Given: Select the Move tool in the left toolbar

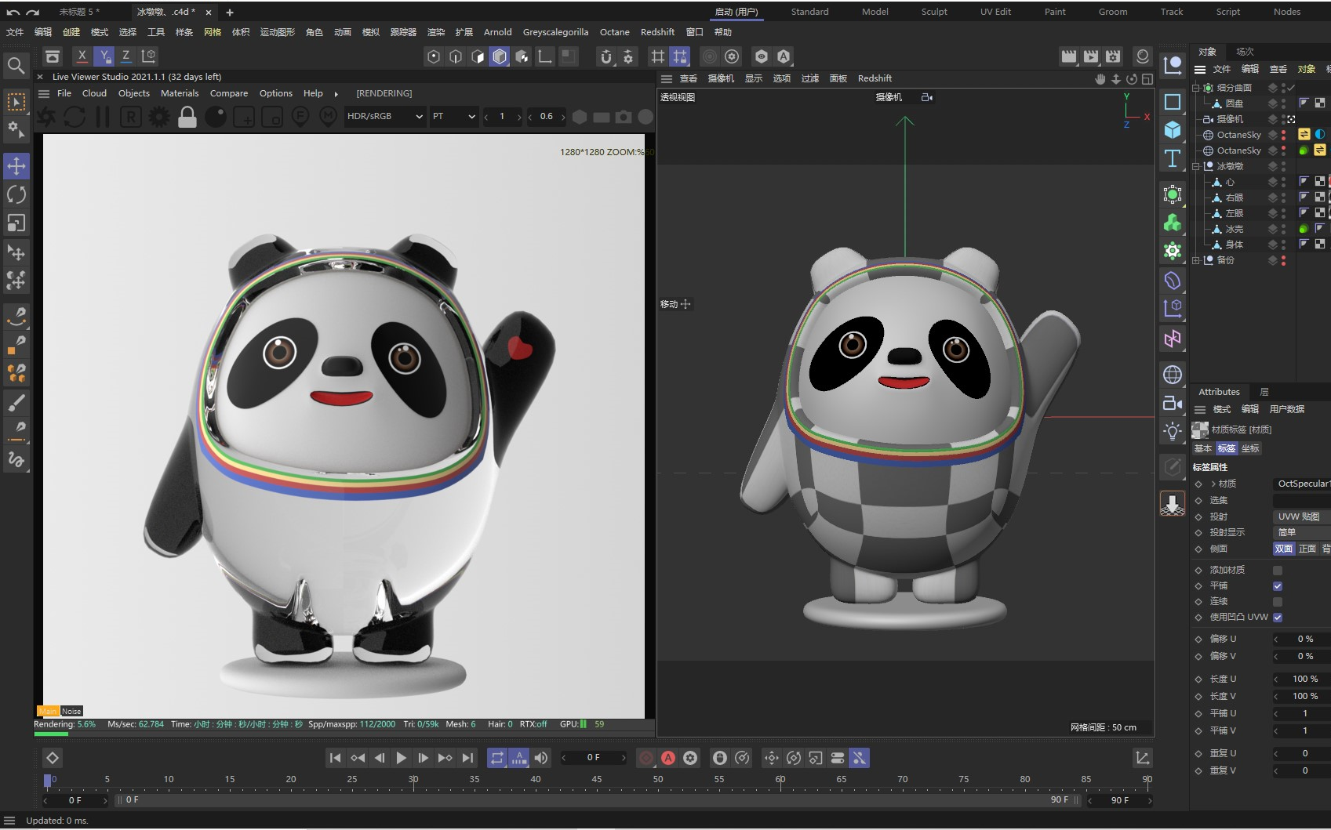Looking at the screenshot, I should [x=16, y=165].
